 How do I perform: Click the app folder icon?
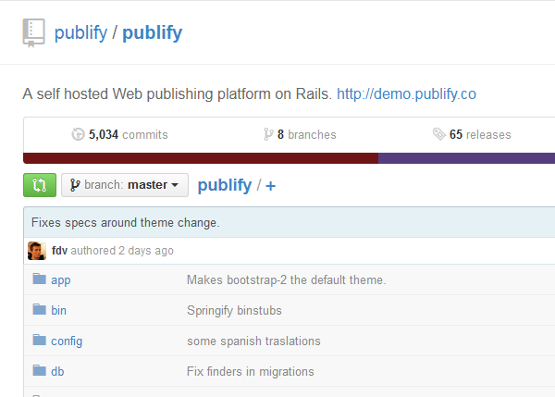(x=39, y=279)
